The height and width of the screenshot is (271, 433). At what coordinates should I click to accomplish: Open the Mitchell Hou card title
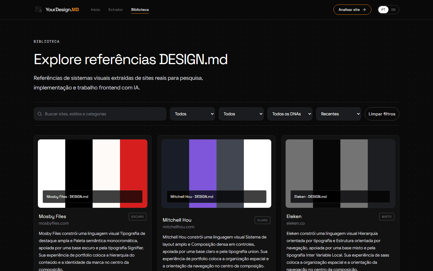177,220
